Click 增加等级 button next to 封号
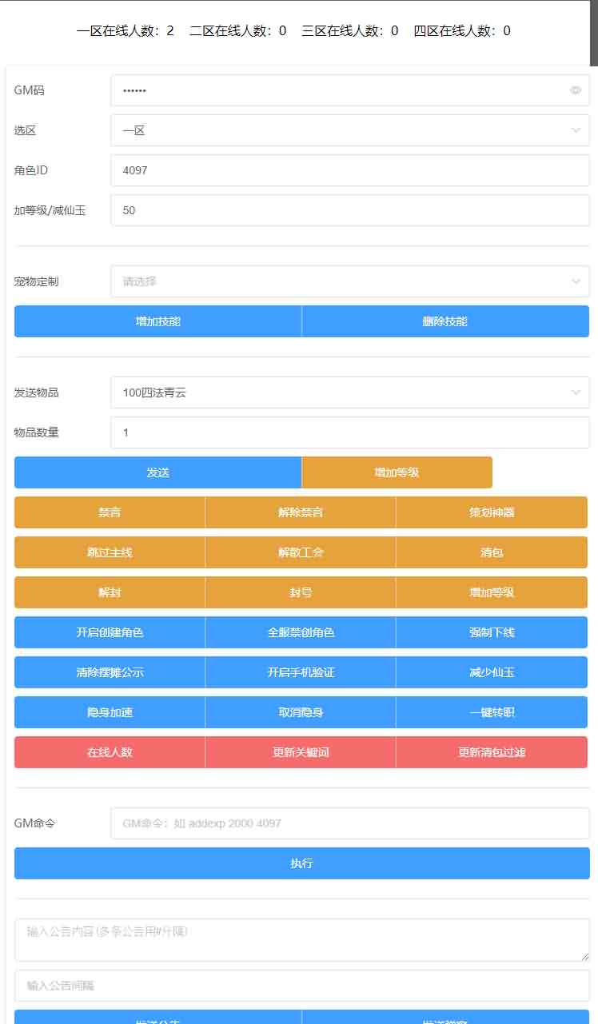598x1024 pixels. point(492,592)
